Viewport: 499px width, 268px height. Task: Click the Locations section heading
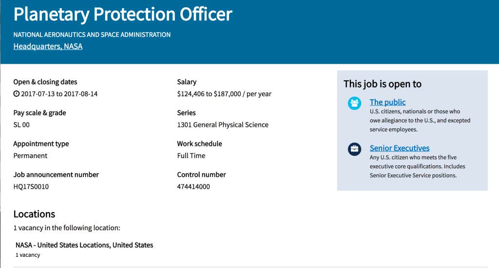click(x=34, y=214)
